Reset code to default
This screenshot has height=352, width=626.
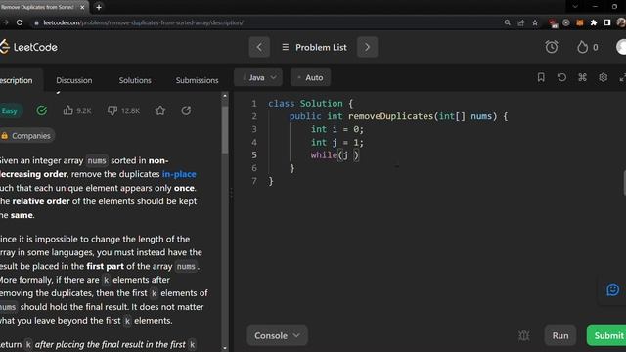point(561,77)
